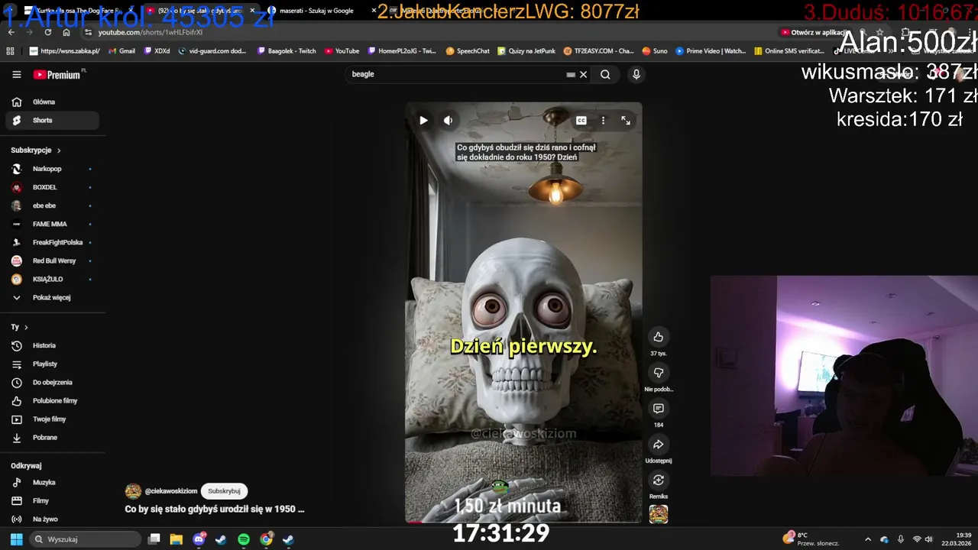Open the sound thumbnail below Remiks
The height and width of the screenshot is (550, 978).
(x=659, y=514)
